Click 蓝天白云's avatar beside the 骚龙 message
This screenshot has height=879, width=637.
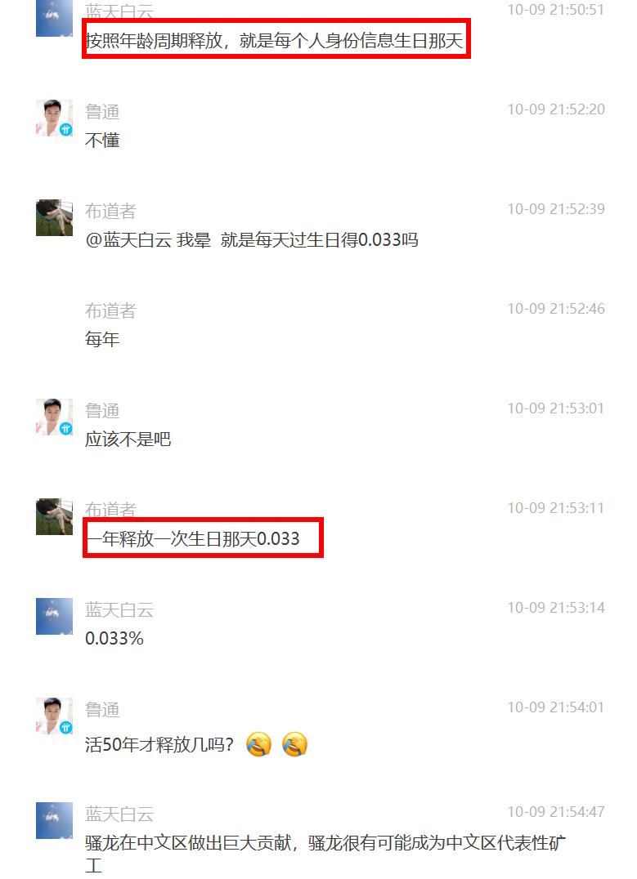(x=55, y=820)
